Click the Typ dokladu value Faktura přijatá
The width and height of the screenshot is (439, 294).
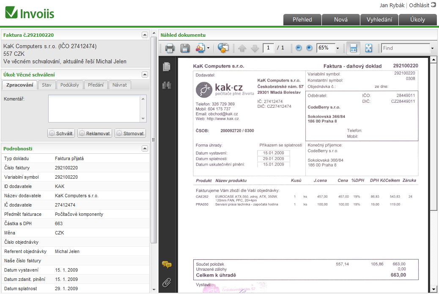(69, 158)
